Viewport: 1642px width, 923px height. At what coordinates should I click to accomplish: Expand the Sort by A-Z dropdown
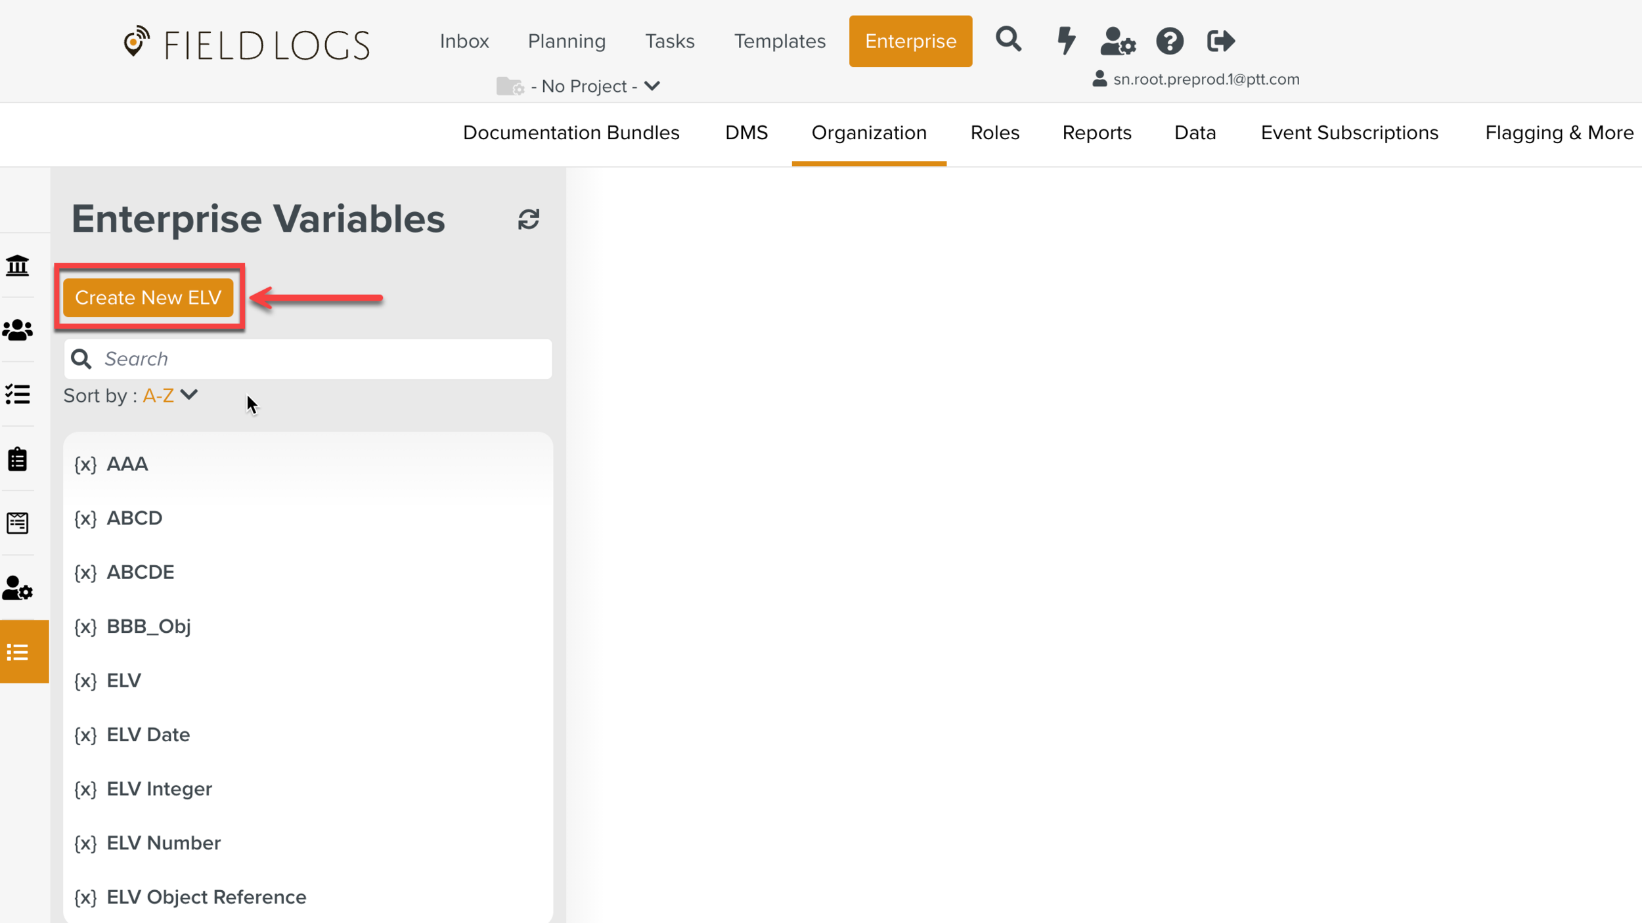(x=169, y=395)
